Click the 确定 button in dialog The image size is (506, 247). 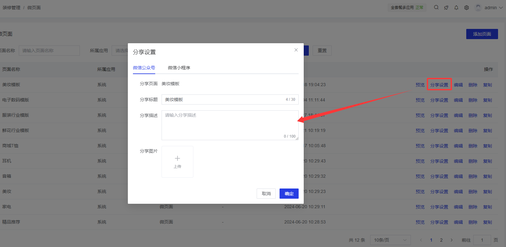(x=289, y=194)
